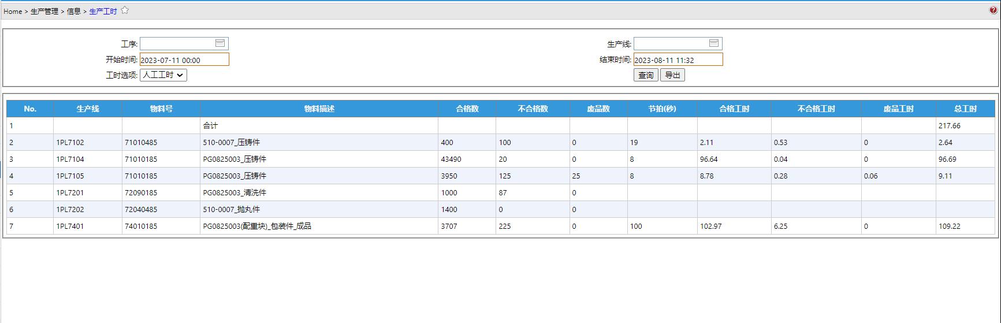Click 信息 in the breadcrumb
Screen dimensions: 1001x323
coord(74,11)
